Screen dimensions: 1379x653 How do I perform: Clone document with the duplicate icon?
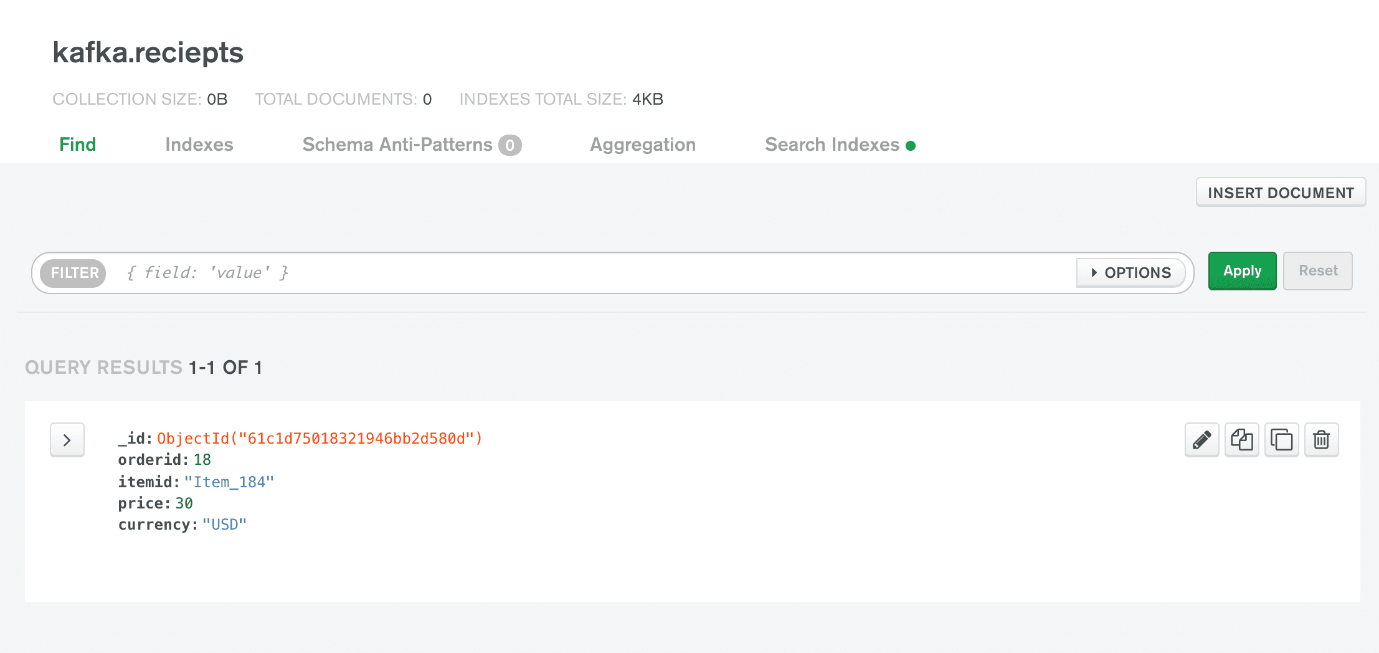1281,440
